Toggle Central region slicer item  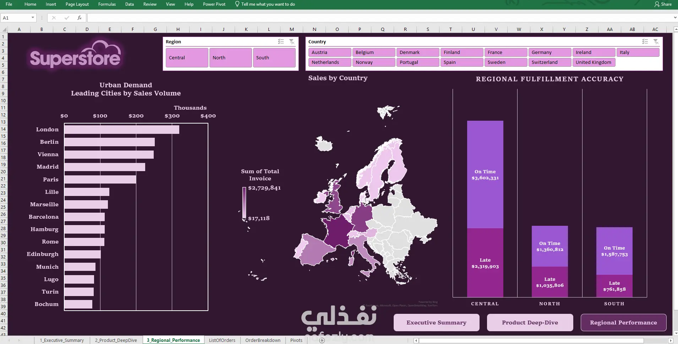coord(187,58)
